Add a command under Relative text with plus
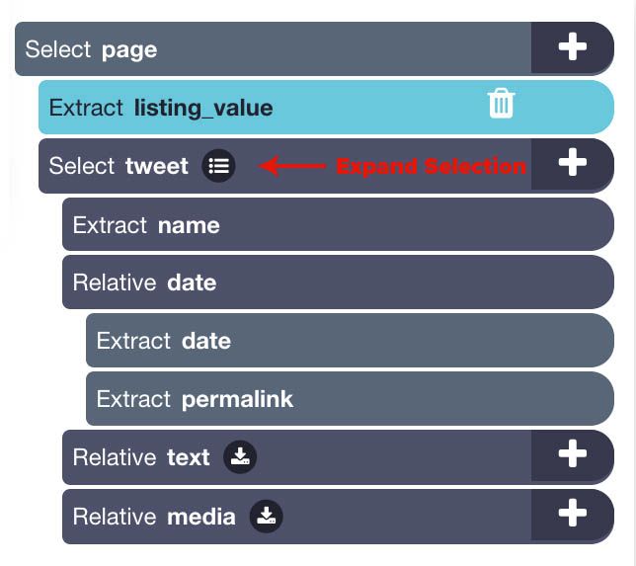This screenshot has height=566, width=636. point(573,454)
